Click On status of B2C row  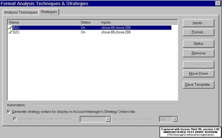click(83, 28)
